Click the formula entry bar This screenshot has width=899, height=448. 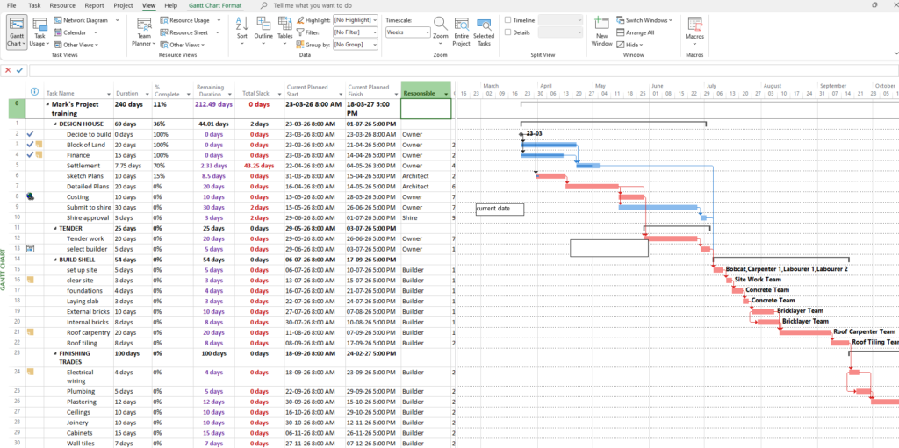click(x=464, y=70)
